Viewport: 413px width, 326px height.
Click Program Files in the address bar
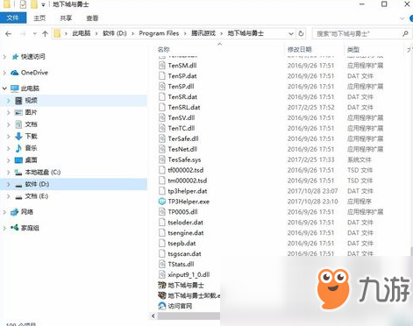[159, 33]
